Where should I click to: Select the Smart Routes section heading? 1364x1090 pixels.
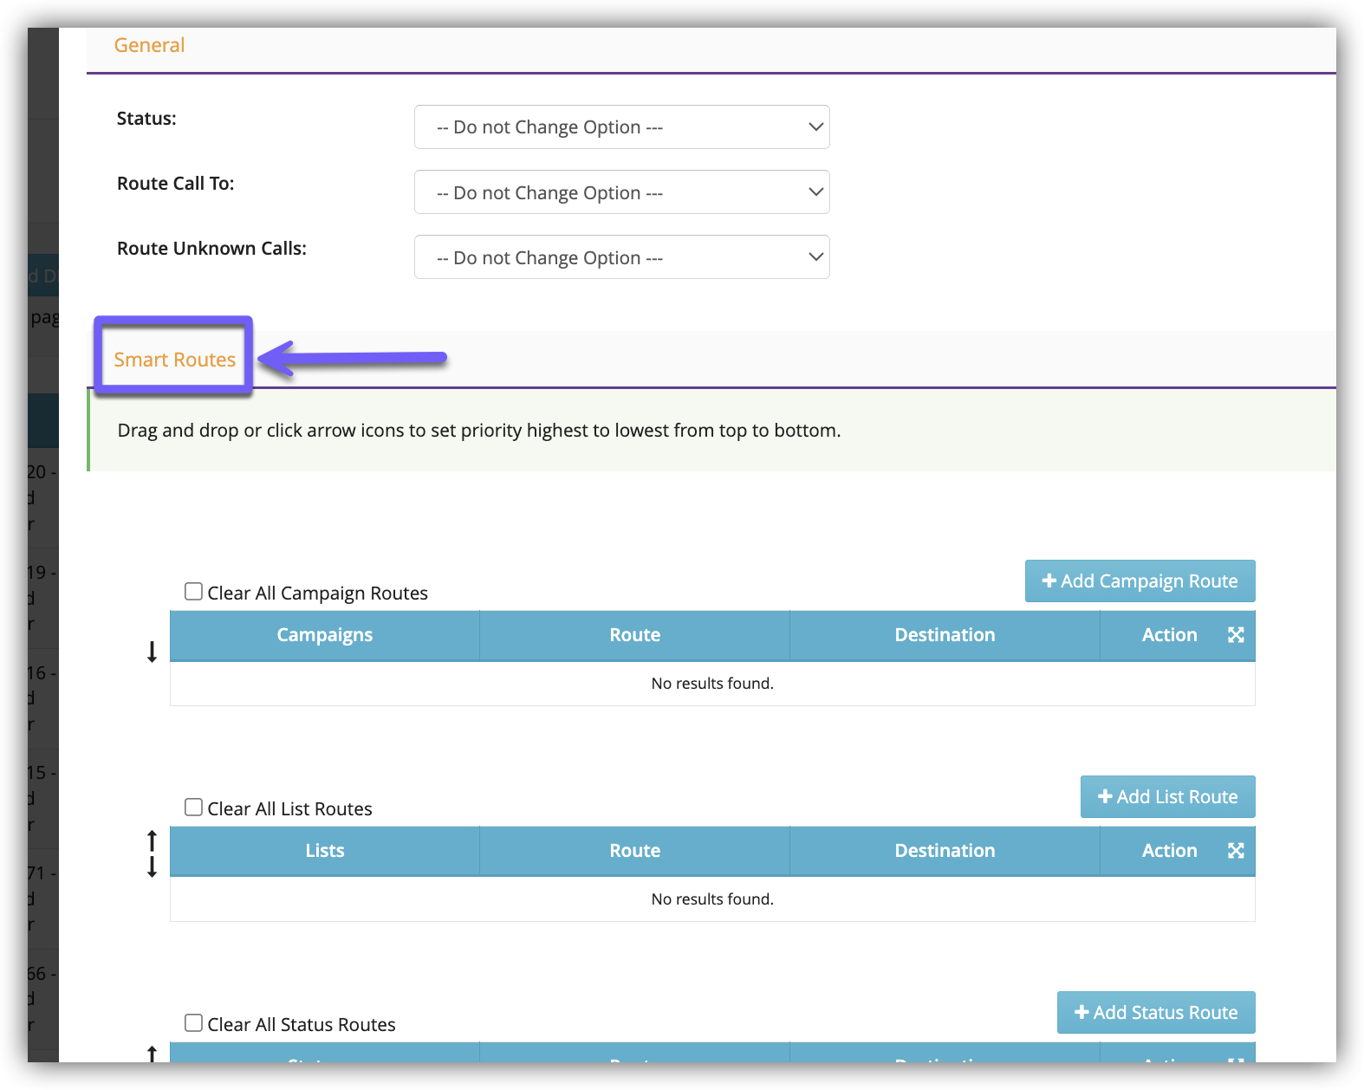point(175,360)
